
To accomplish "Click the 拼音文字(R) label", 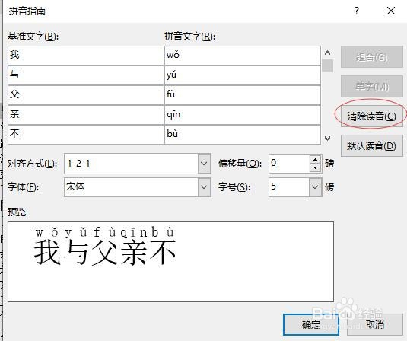I will [x=189, y=37].
